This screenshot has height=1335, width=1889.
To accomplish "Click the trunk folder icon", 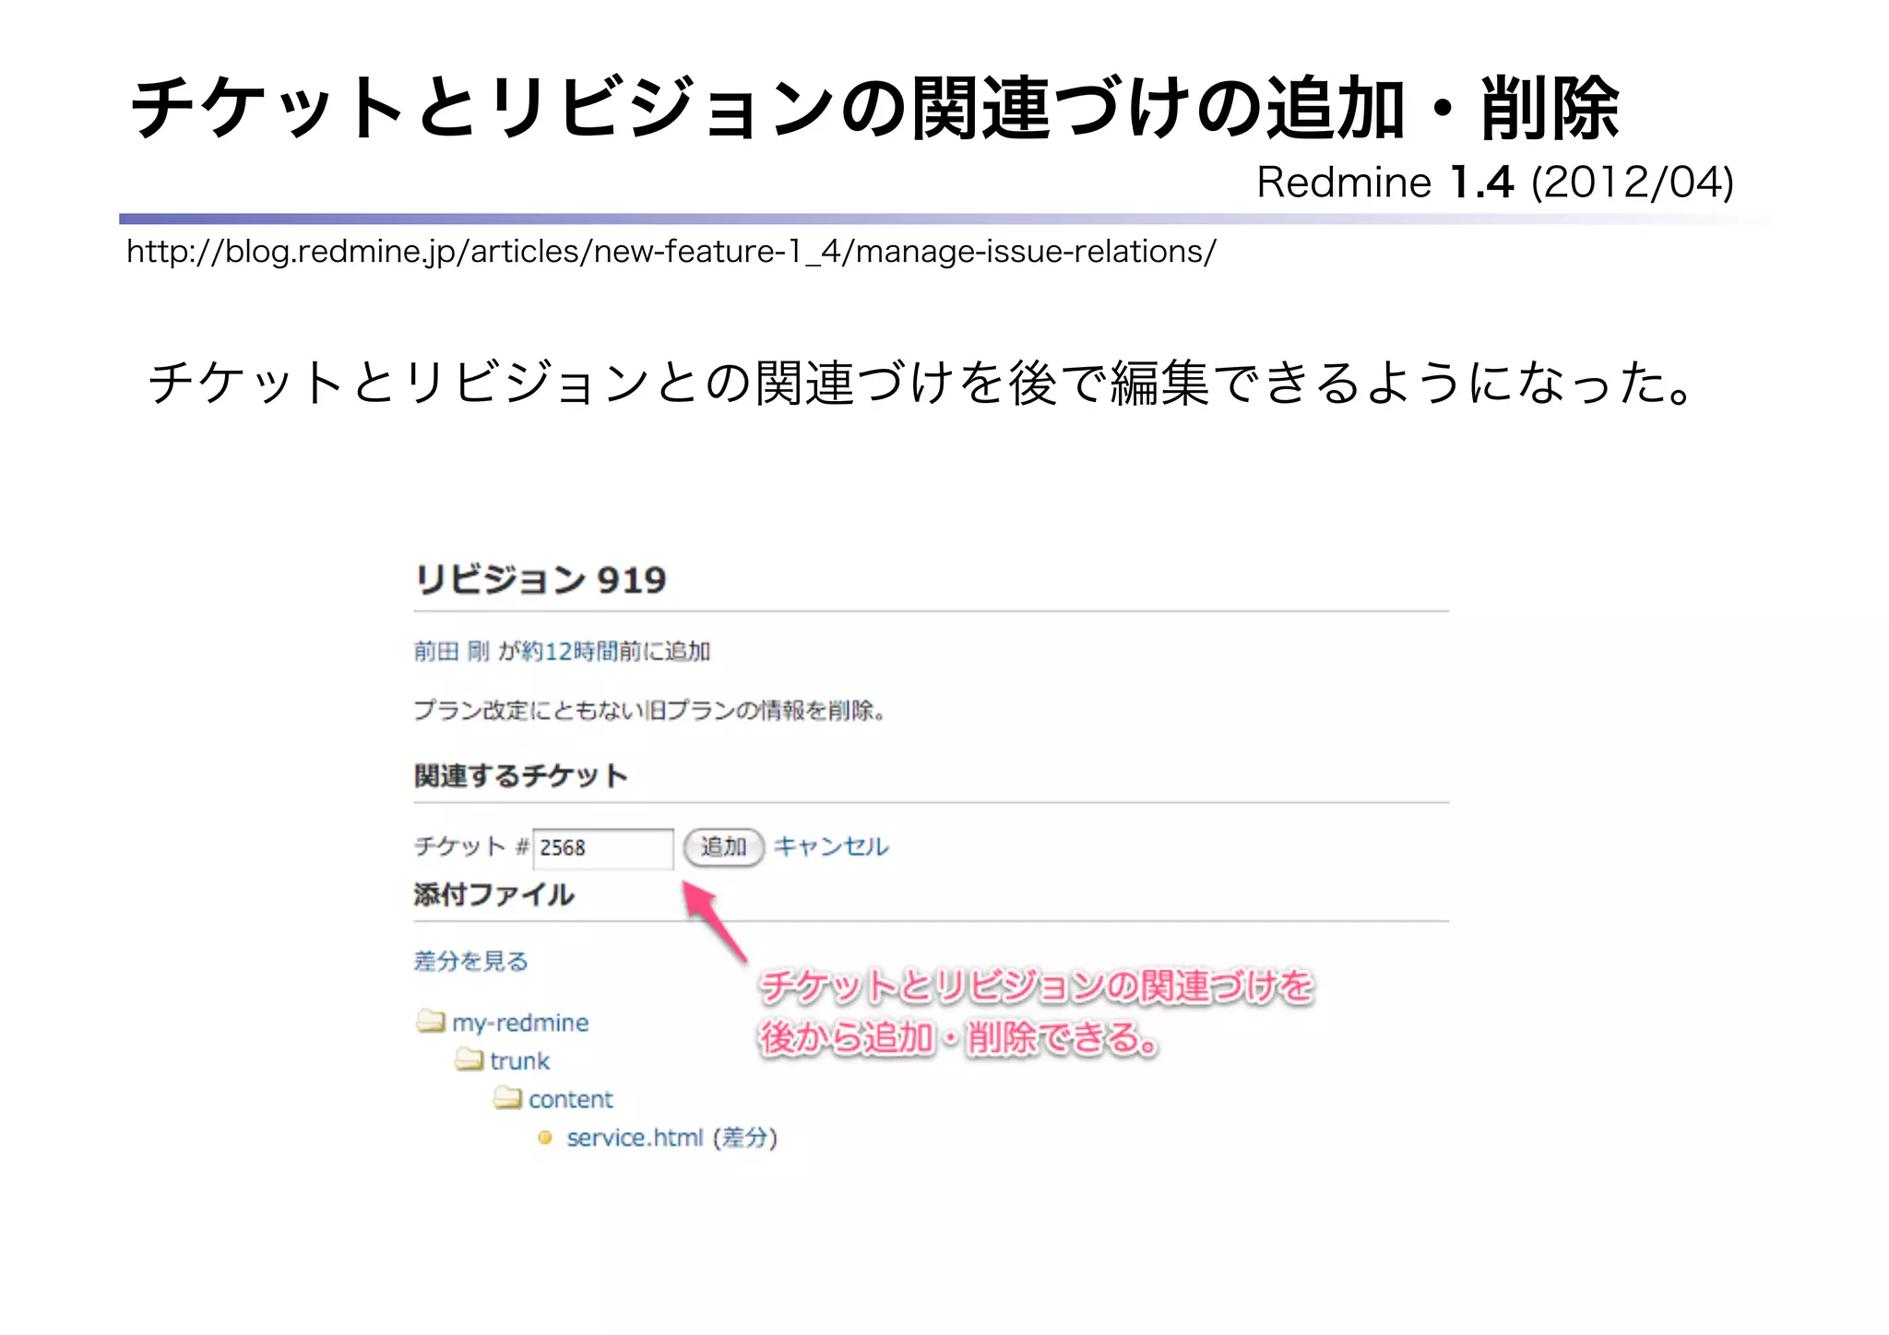I will pyautogui.click(x=469, y=1059).
